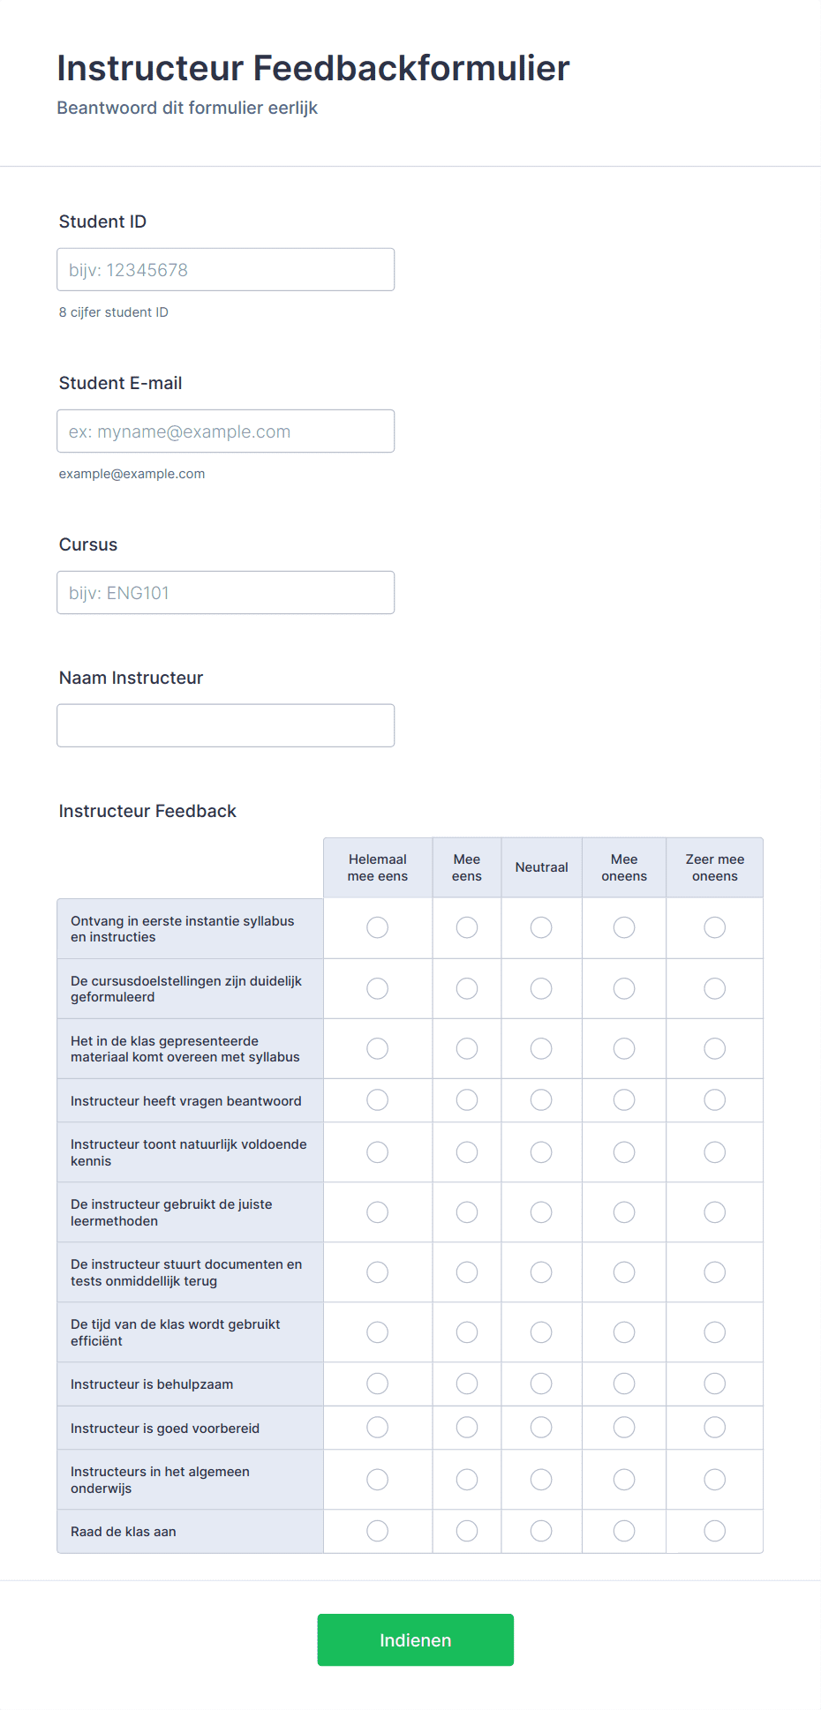
Task: Select 'Mee oneens' for juiste leermethoden
Action: 623,1212
